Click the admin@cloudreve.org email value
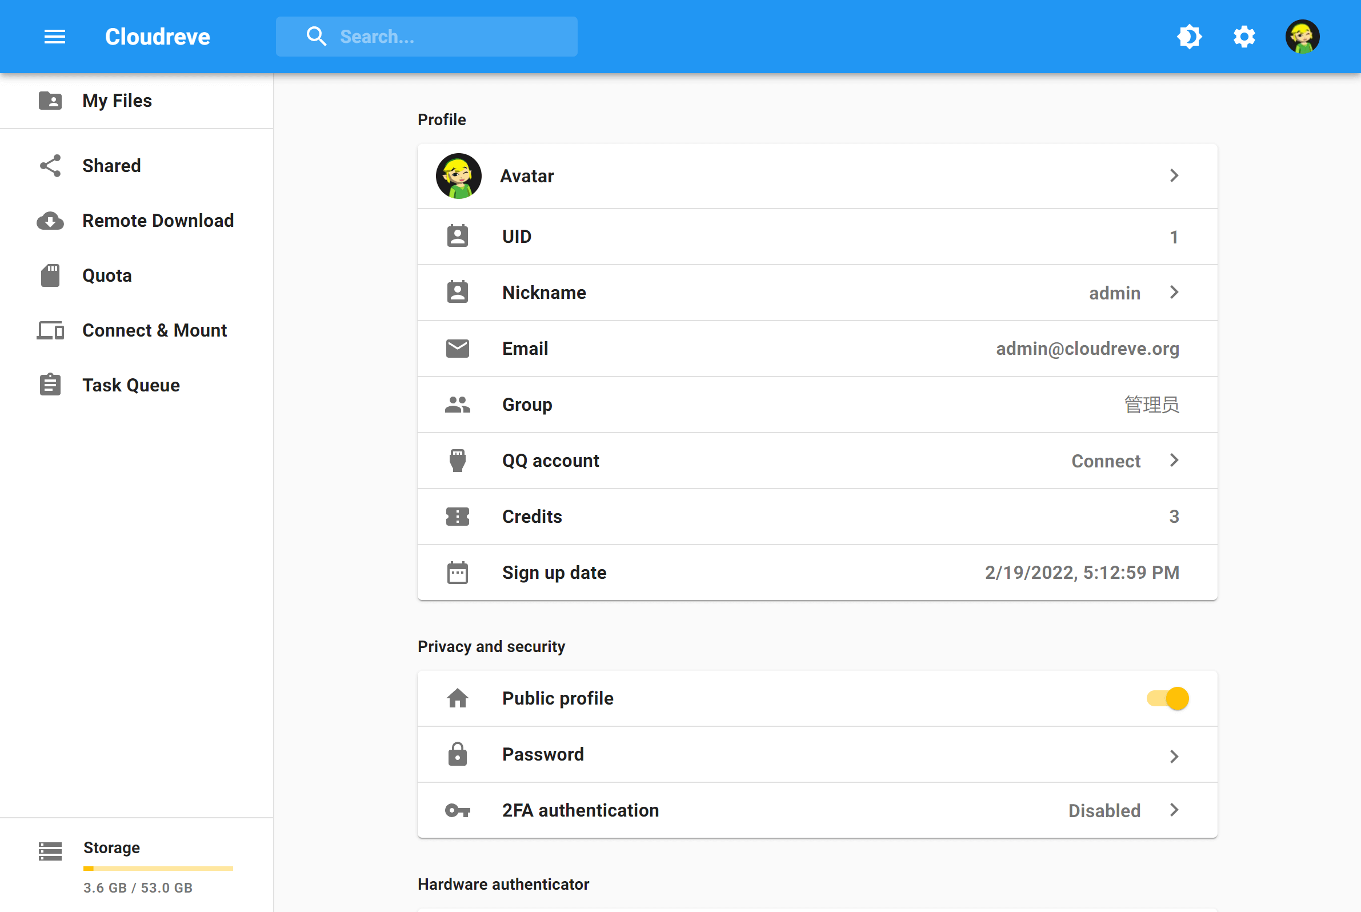 1088,349
